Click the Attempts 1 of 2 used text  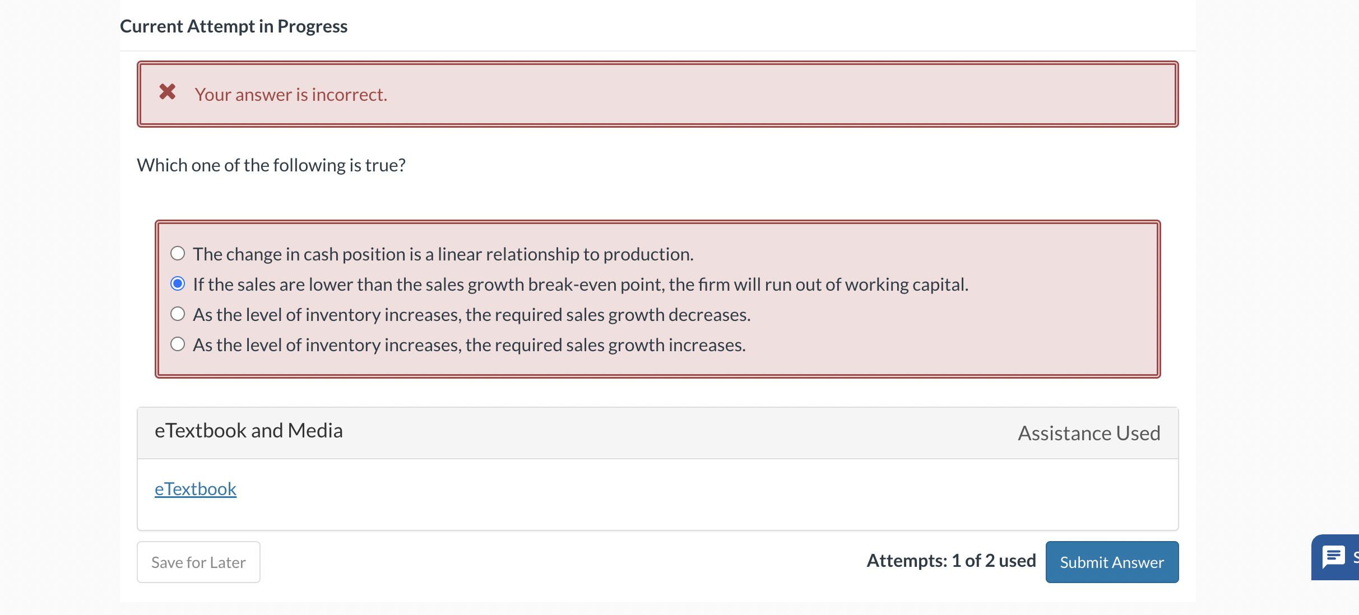coord(951,560)
